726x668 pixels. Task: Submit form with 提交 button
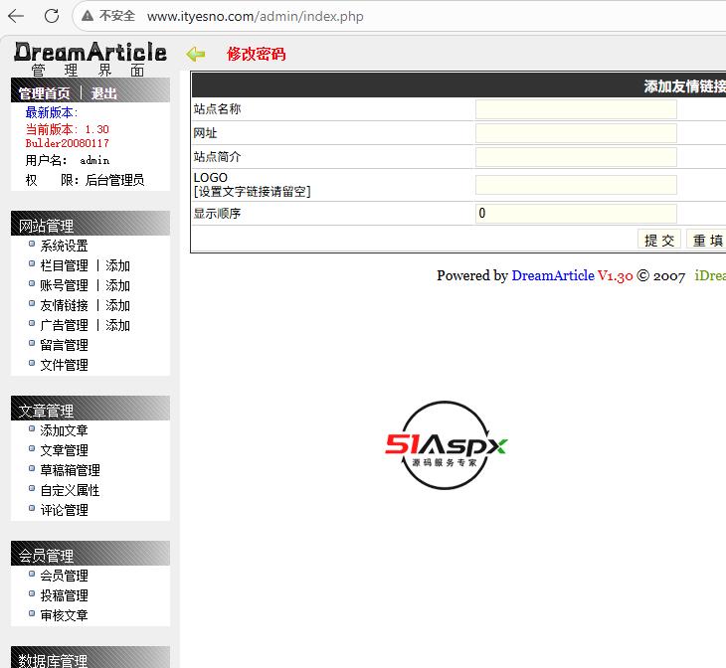click(658, 240)
